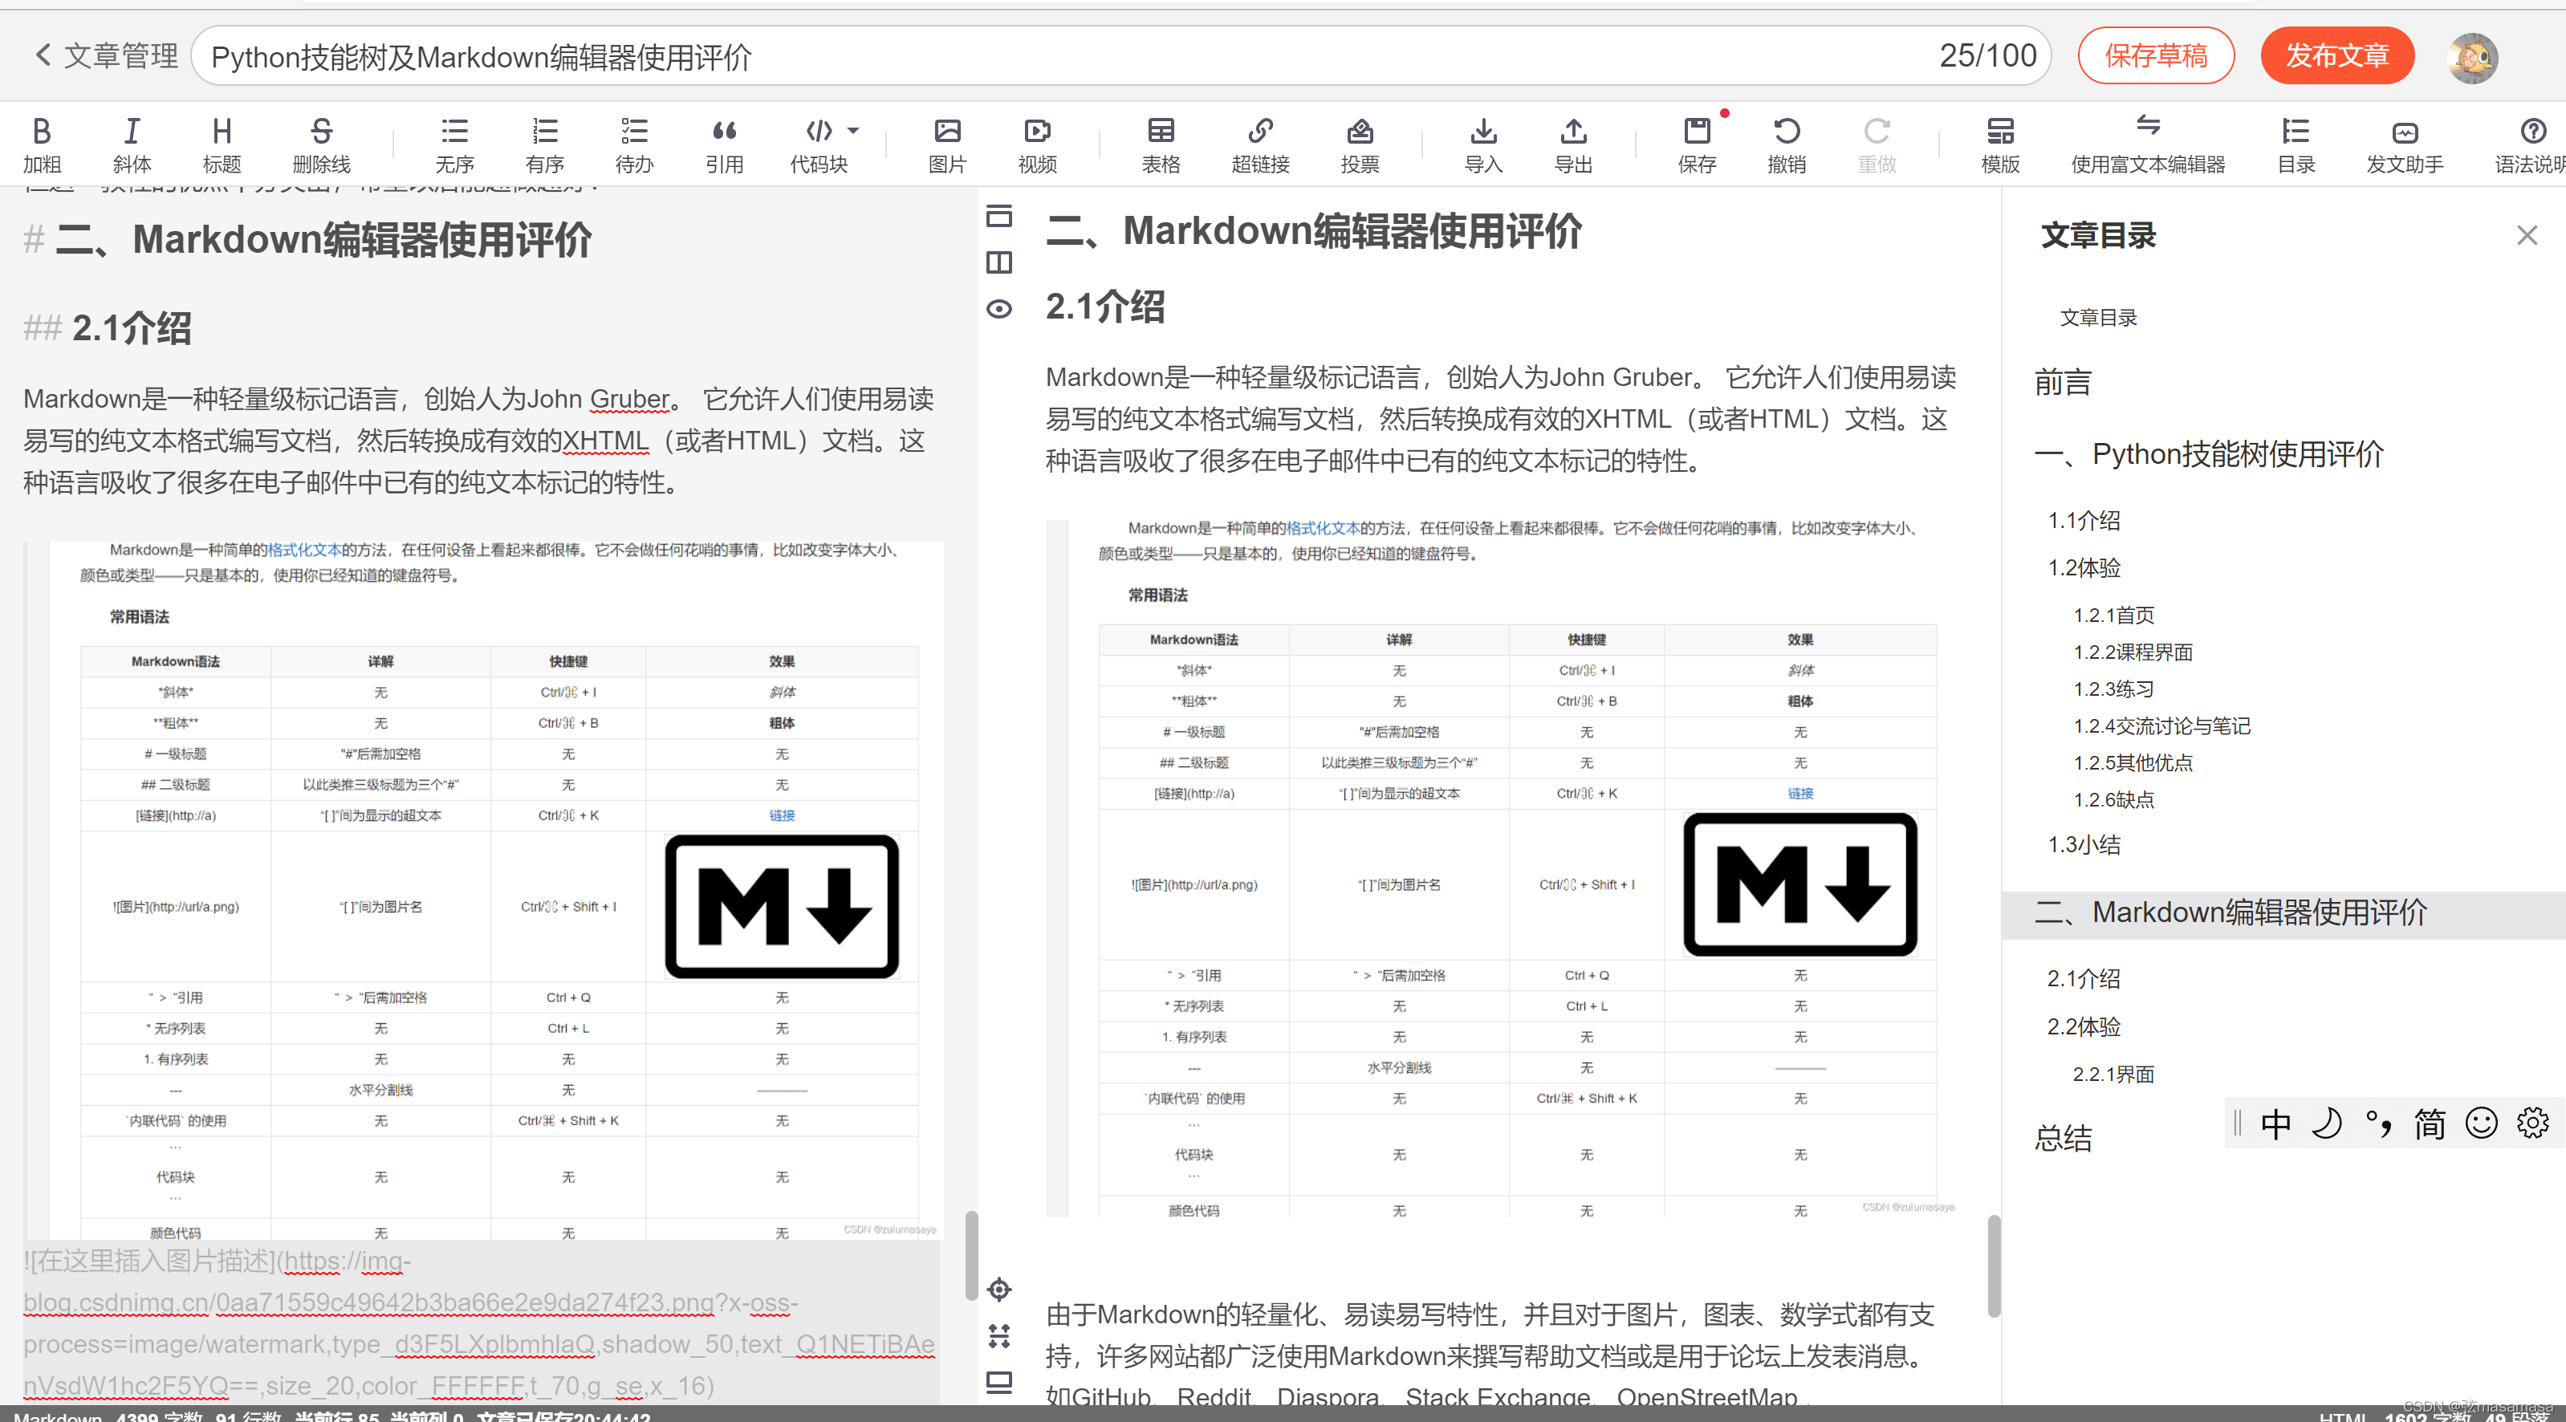Select 二、Markdown编辑器使用评价 in the outline
Viewport: 2566px width, 1422px height.
pyautogui.click(x=2283, y=913)
